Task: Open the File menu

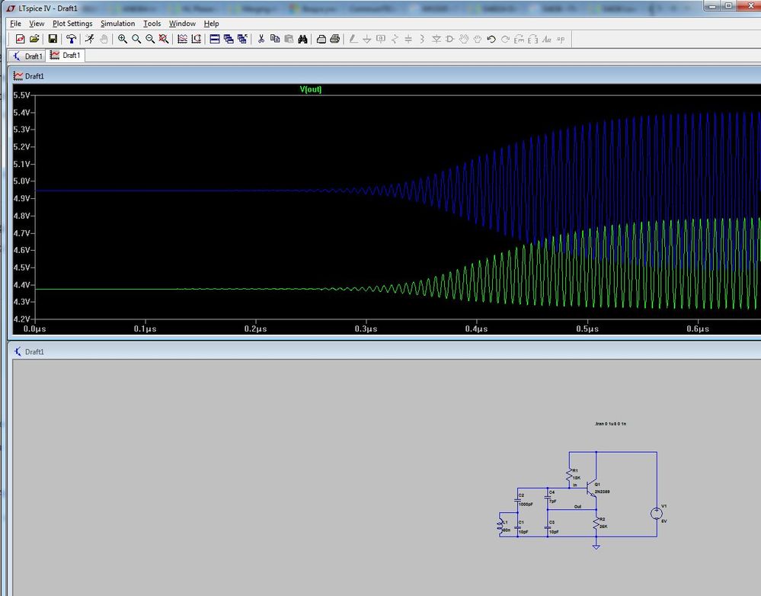Action: [15, 24]
